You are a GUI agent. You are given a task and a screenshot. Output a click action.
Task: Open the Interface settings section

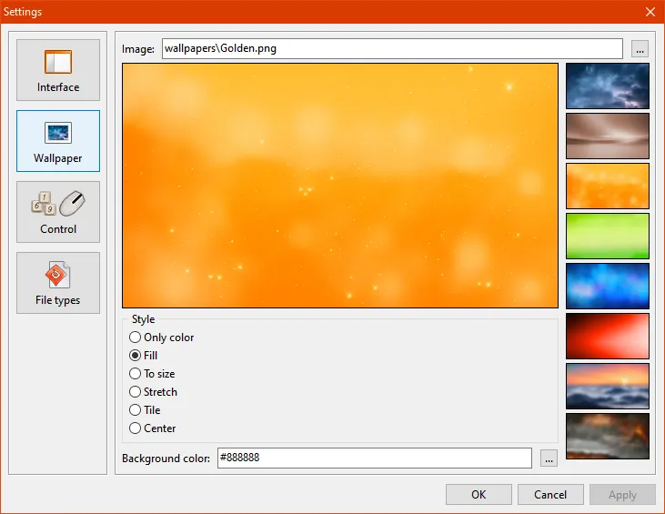[x=58, y=70]
